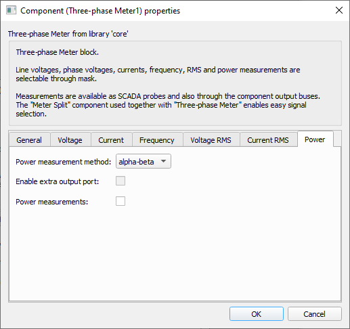Go to the Frequency tab
Viewport: 350px width, 329px height.
[157, 140]
